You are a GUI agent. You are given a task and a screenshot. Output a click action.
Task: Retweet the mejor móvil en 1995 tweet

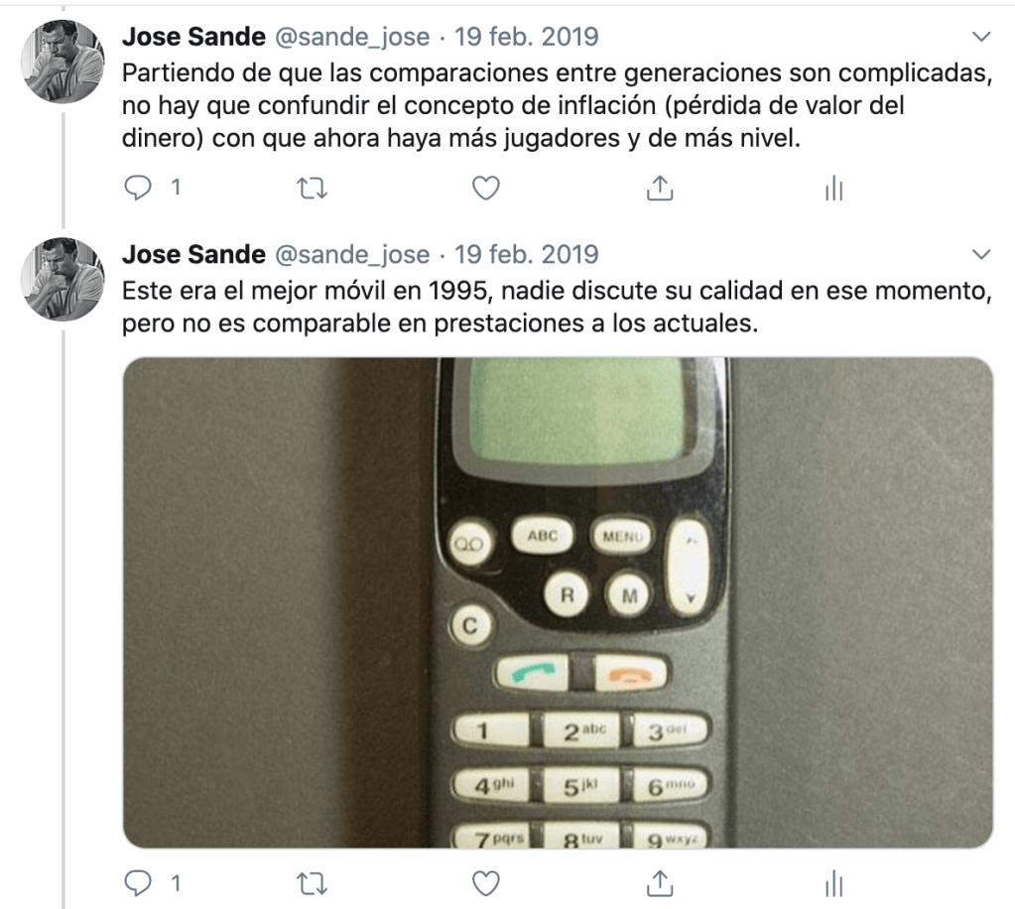(312, 884)
